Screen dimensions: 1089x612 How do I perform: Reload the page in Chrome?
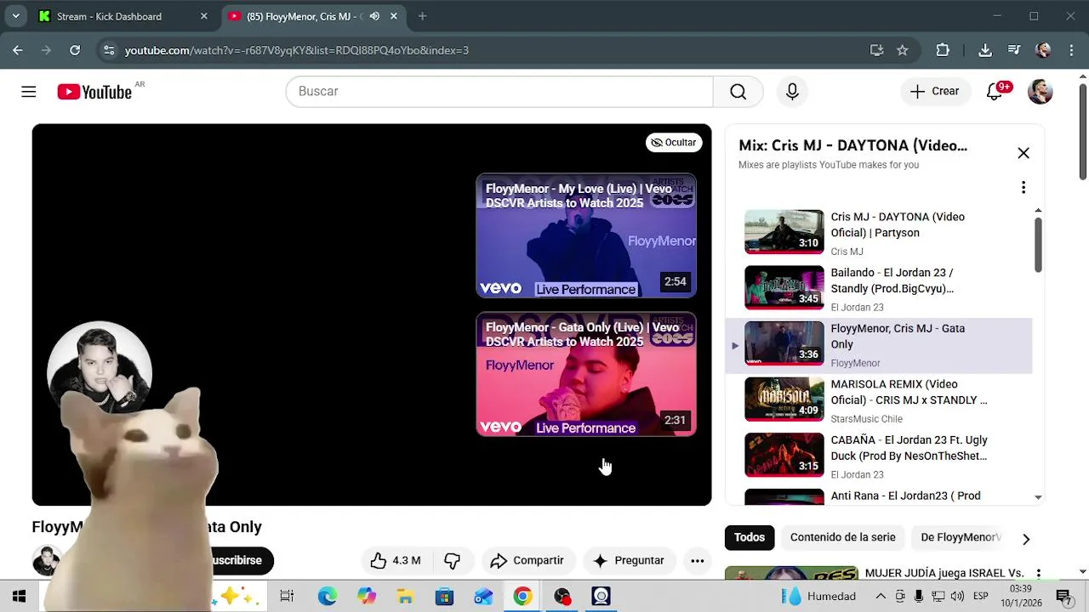click(75, 50)
